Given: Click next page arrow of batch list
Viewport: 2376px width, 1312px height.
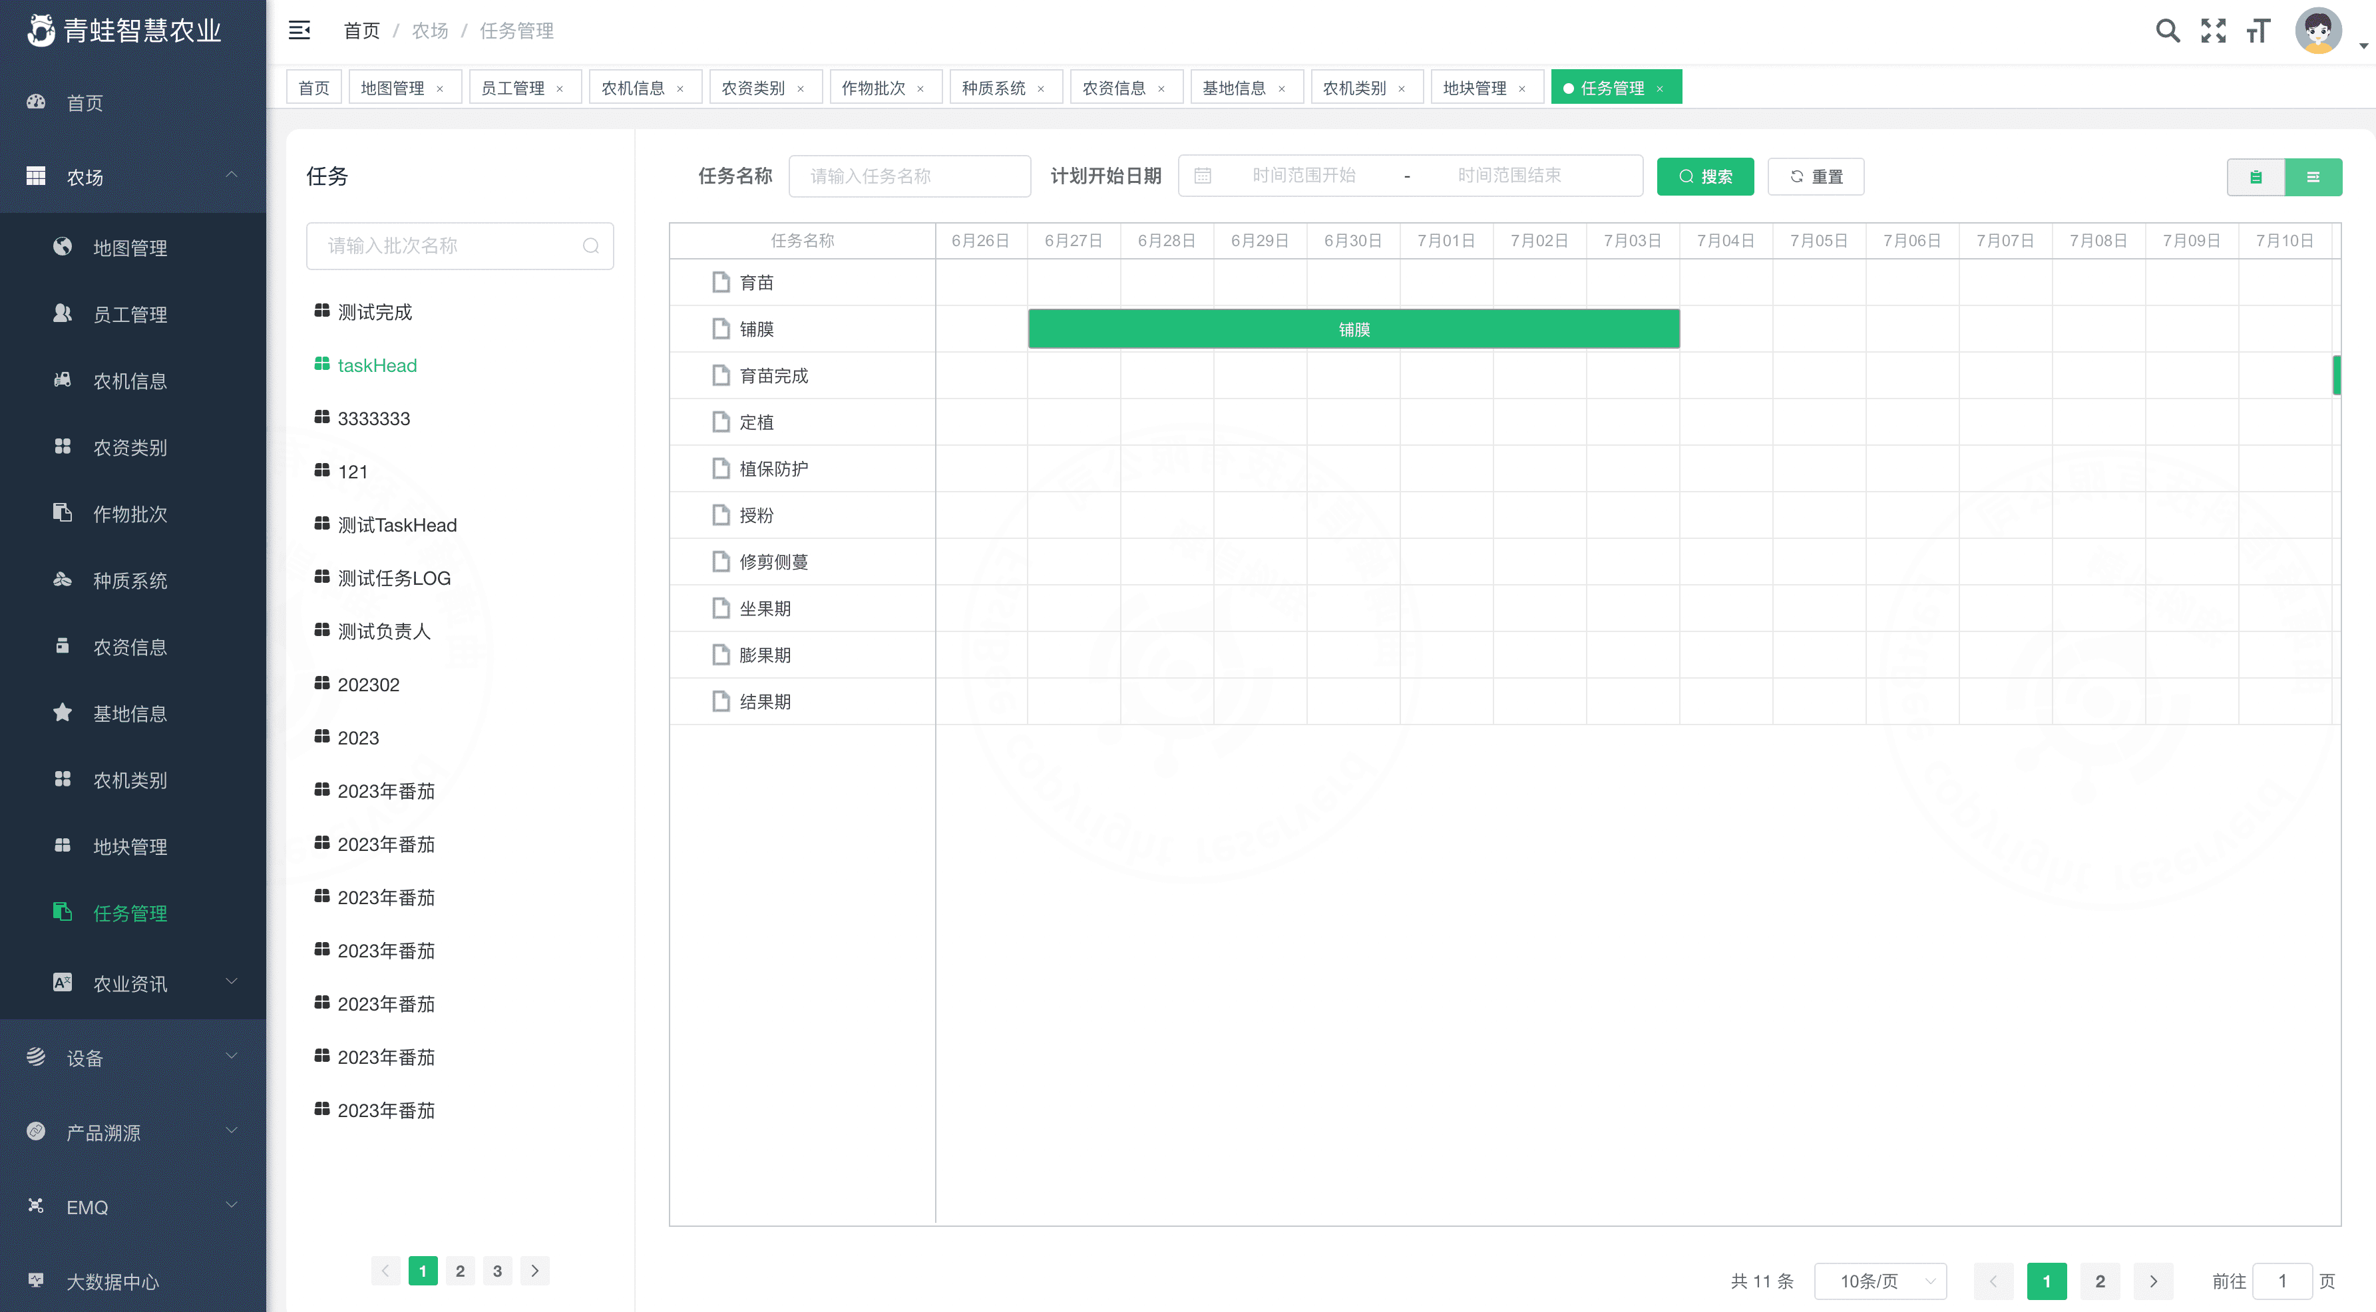Looking at the screenshot, I should coord(535,1271).
